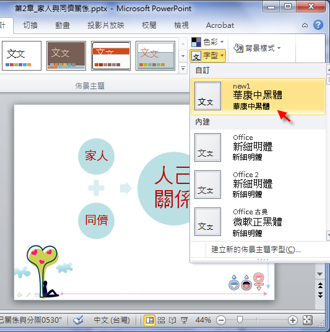Open the 色彩 colors dropdown
This screenshot has height=332, width=330.
[207, 42]
